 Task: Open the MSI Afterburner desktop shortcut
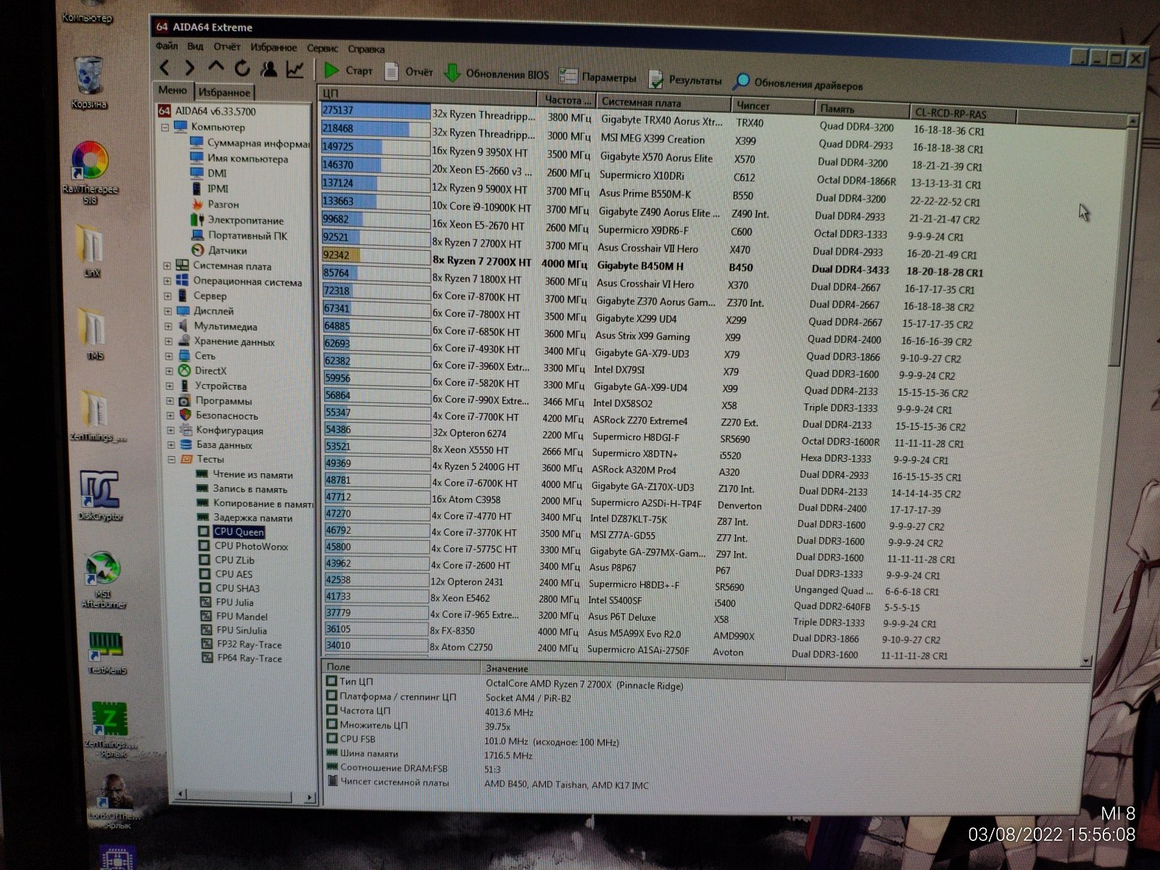click(x=104, y=580)
